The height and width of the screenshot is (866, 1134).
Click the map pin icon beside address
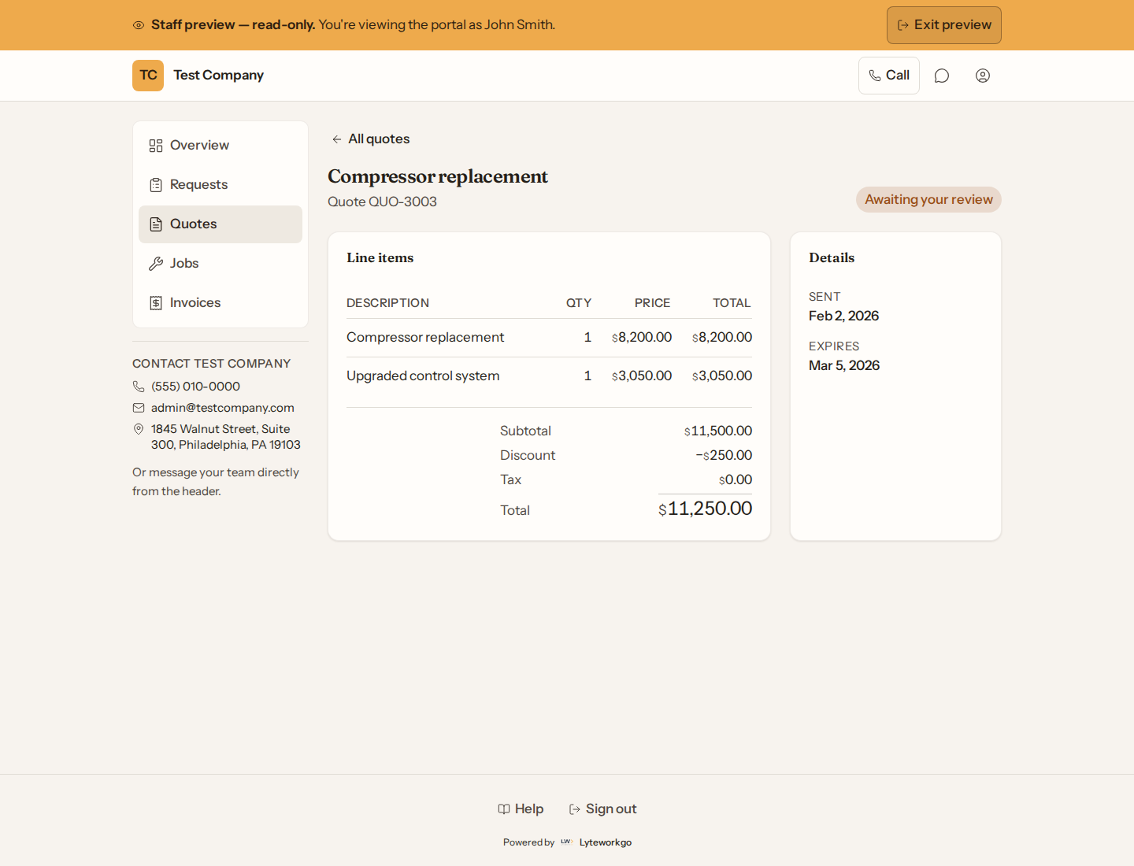(x=139, y=429)
